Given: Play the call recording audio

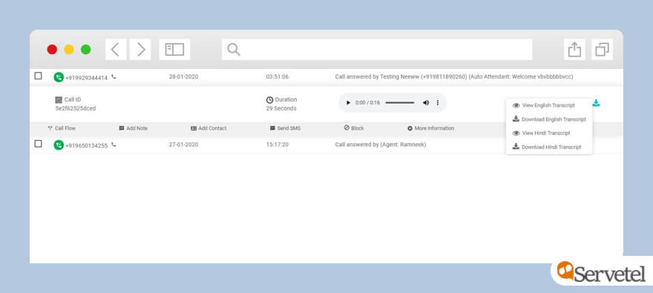Looking at the screenshot, I should [349, 102].
